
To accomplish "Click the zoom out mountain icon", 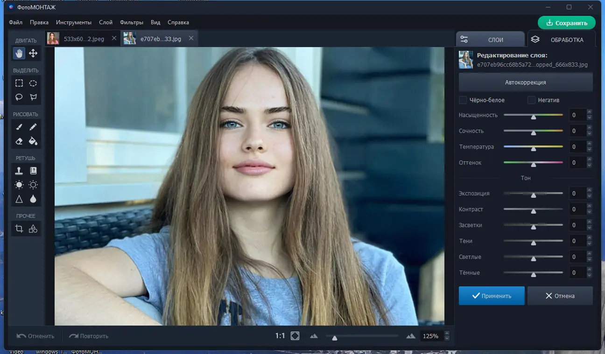I will pos(314,336).
